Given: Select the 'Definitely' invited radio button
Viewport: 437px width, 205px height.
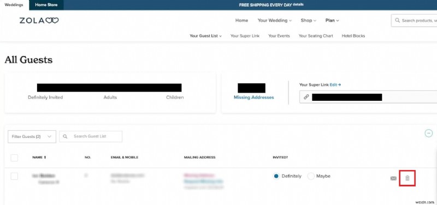Looking at the screenshot, I should [x=276, y=176].
